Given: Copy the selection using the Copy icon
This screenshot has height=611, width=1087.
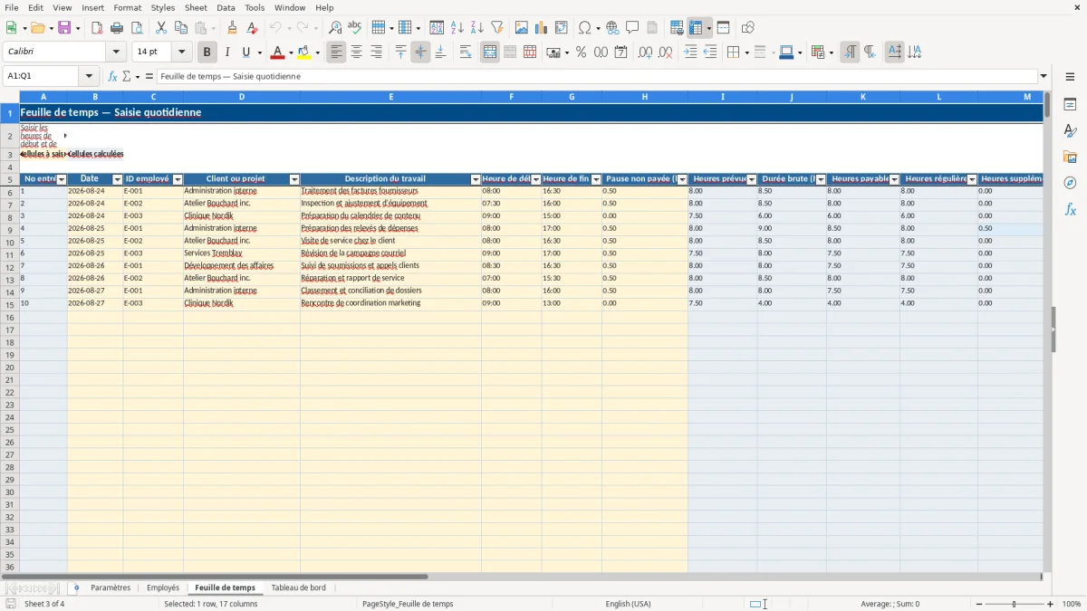Looking at the screenshot, I should pyautogui.click(x=181, y=28).
